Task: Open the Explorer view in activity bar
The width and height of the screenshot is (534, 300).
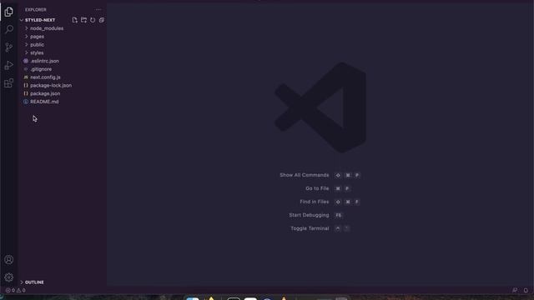Action: tap(9, 12)
